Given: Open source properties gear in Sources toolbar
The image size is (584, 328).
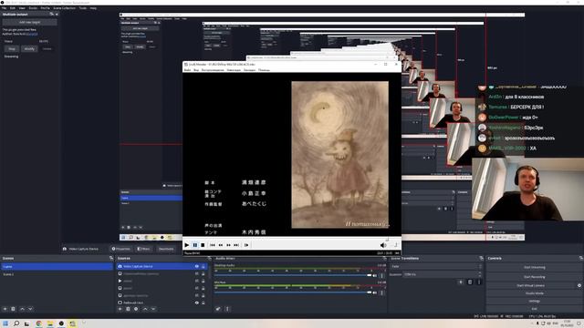Looking at the screenshot, I should point(136,309).
